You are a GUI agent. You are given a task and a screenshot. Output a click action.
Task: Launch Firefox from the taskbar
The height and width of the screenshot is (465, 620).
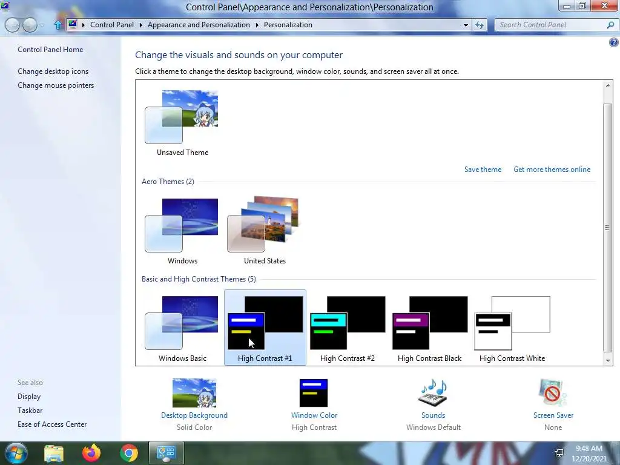point(91,453)
